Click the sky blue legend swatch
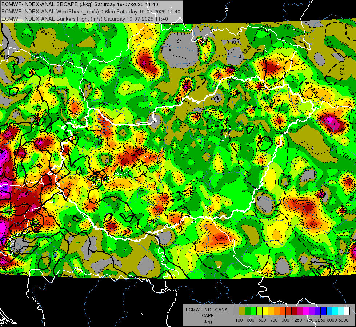Image resolution: width=356 pixels, height=327 pixels. tap(329, 311)
